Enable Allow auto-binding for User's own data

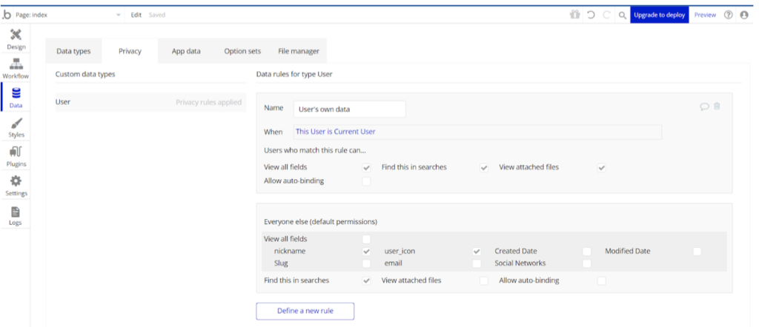point(366,181)
